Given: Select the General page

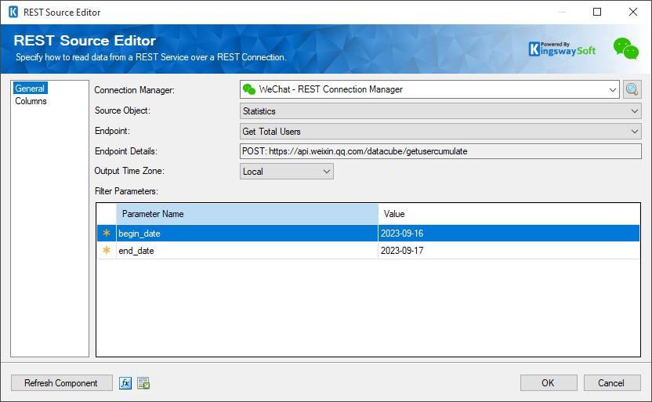Looking at the screenshot, I should (30, 88).
